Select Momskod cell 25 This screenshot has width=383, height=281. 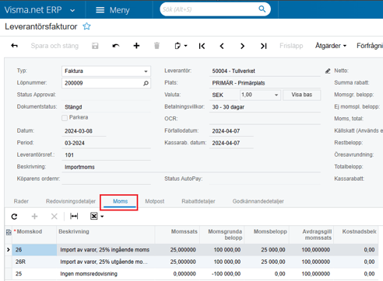[34, 274]
